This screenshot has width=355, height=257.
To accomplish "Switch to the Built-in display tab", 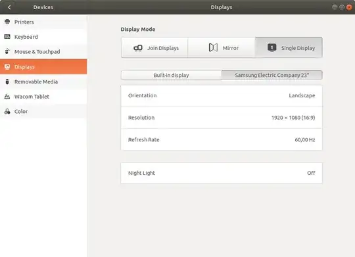I will (x=171, y=75).
